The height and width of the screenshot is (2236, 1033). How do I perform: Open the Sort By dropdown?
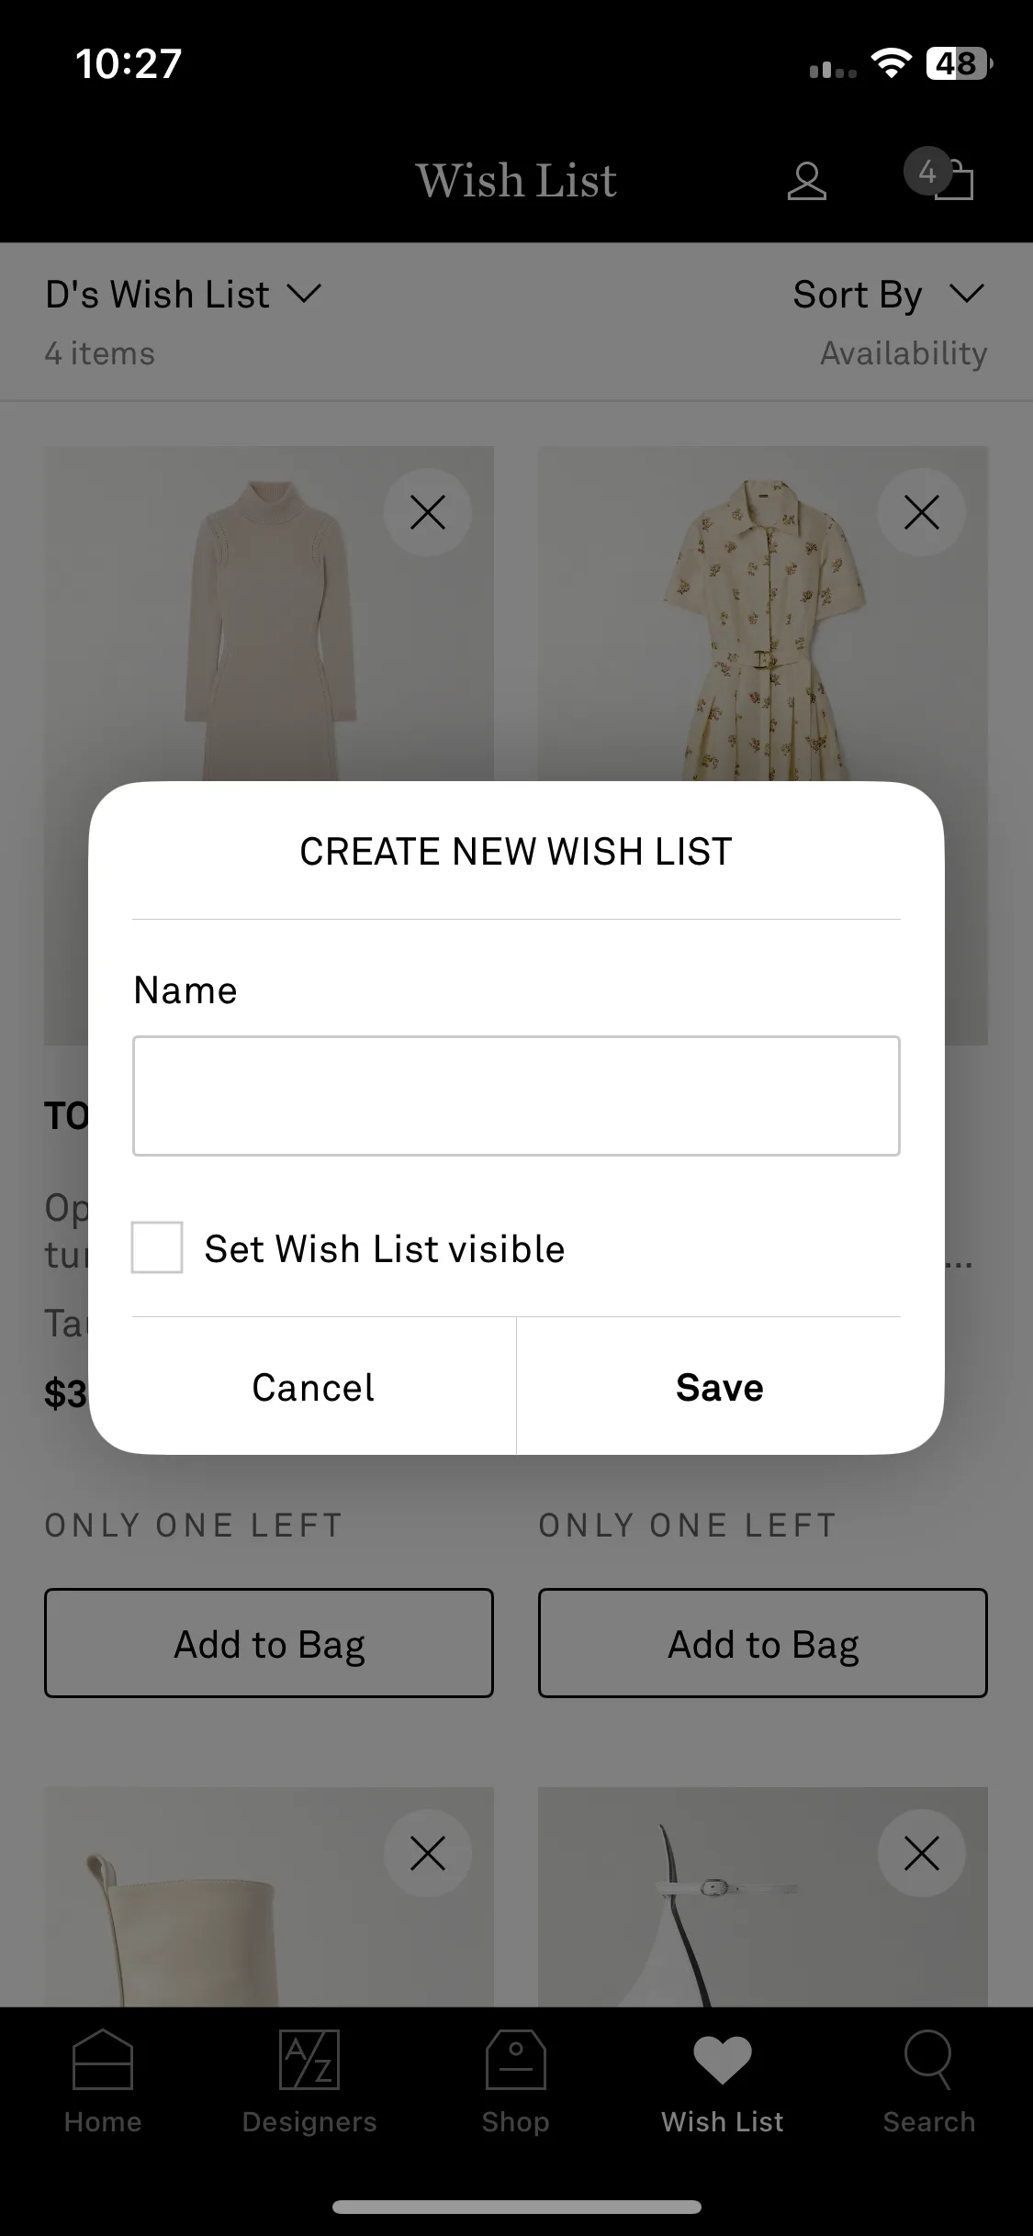tap(889, 295)
